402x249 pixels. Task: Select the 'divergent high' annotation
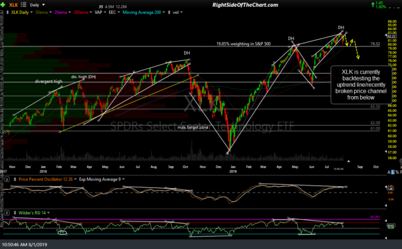(x=48, y=81)
